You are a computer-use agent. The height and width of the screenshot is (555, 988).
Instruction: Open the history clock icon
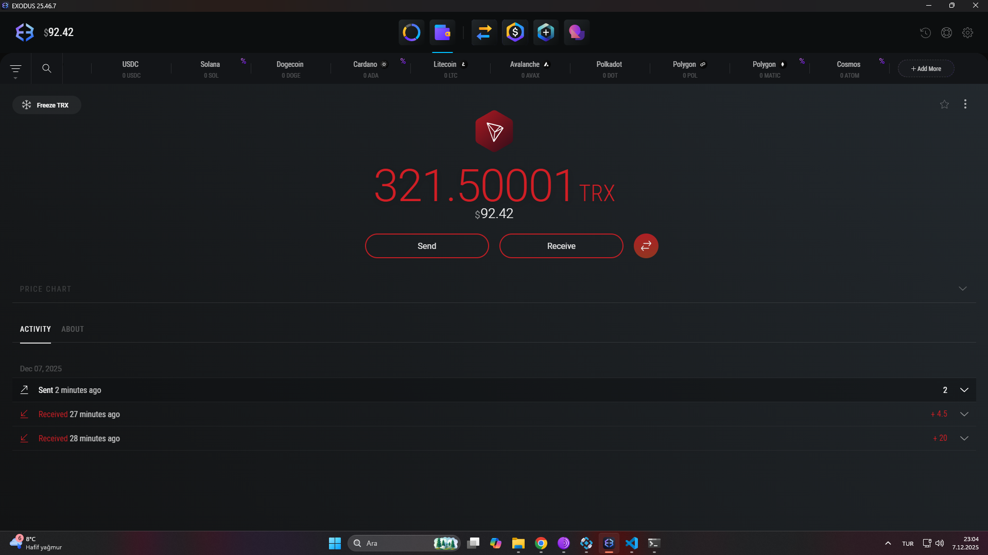coord(925,33)
